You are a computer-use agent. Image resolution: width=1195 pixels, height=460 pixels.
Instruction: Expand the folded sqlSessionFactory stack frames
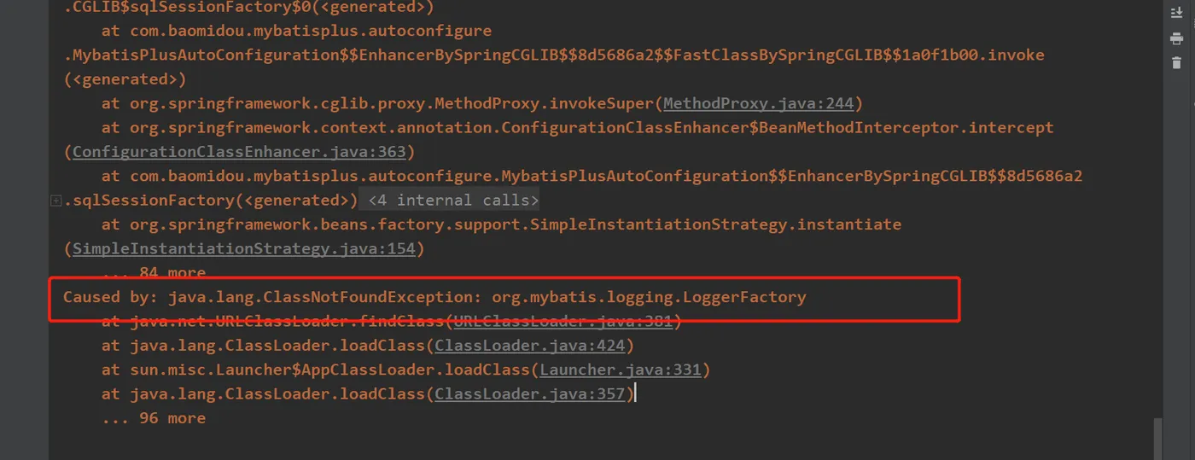pyautogui.click(x=55, y=201)
